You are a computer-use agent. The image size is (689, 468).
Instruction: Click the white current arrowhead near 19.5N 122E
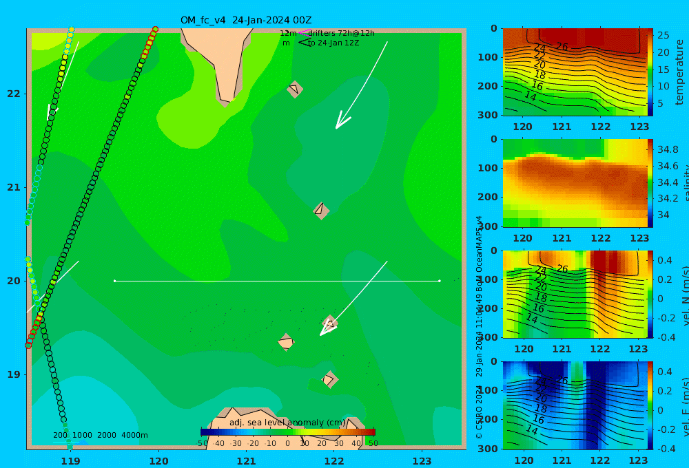(x=328, y=329)
